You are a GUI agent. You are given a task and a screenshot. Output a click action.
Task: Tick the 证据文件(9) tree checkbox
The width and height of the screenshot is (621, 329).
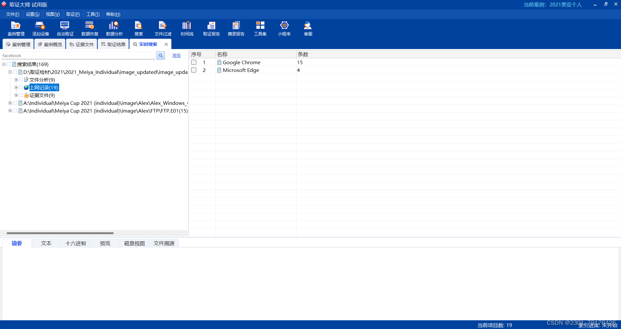pos(21,95)
